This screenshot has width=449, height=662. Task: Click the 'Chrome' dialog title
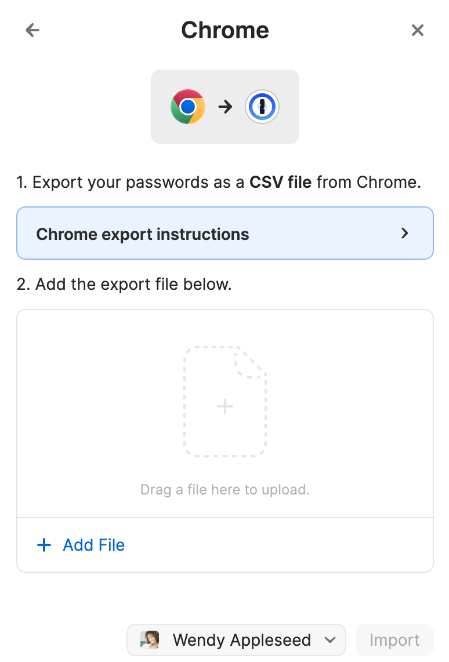(225, 30)
